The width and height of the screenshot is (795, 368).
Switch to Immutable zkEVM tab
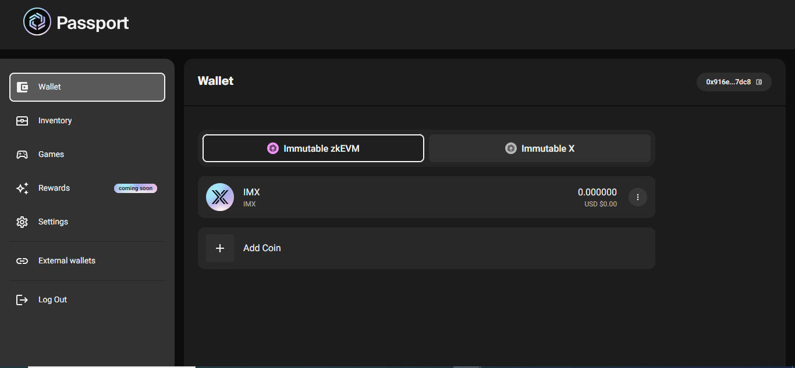click(313, 148)
